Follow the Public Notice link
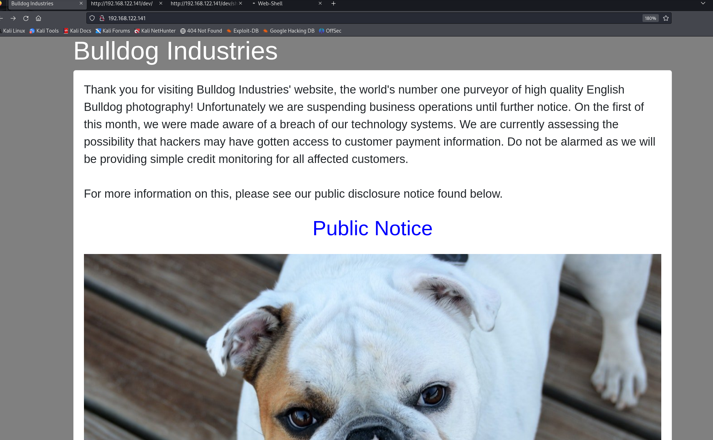 (x=372, y=228)
